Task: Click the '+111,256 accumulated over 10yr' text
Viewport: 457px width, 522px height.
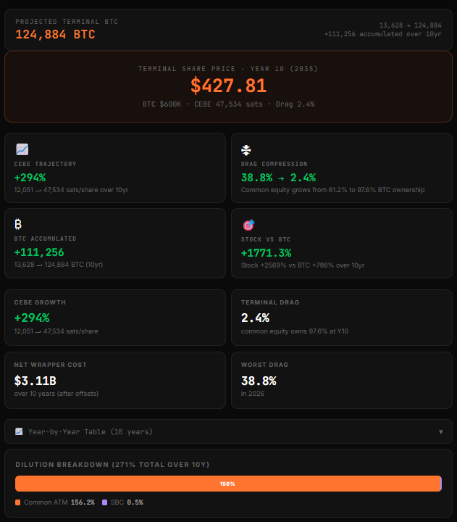Action: pos(383,34)
